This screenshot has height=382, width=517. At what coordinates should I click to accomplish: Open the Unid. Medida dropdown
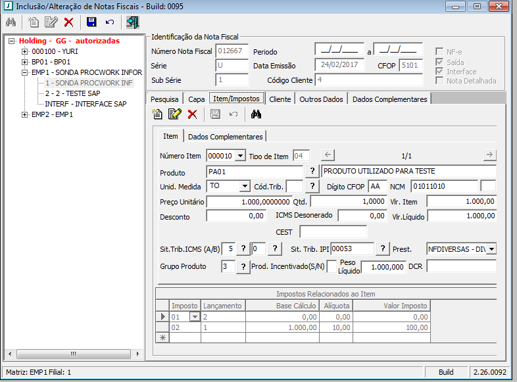point(245,187)
